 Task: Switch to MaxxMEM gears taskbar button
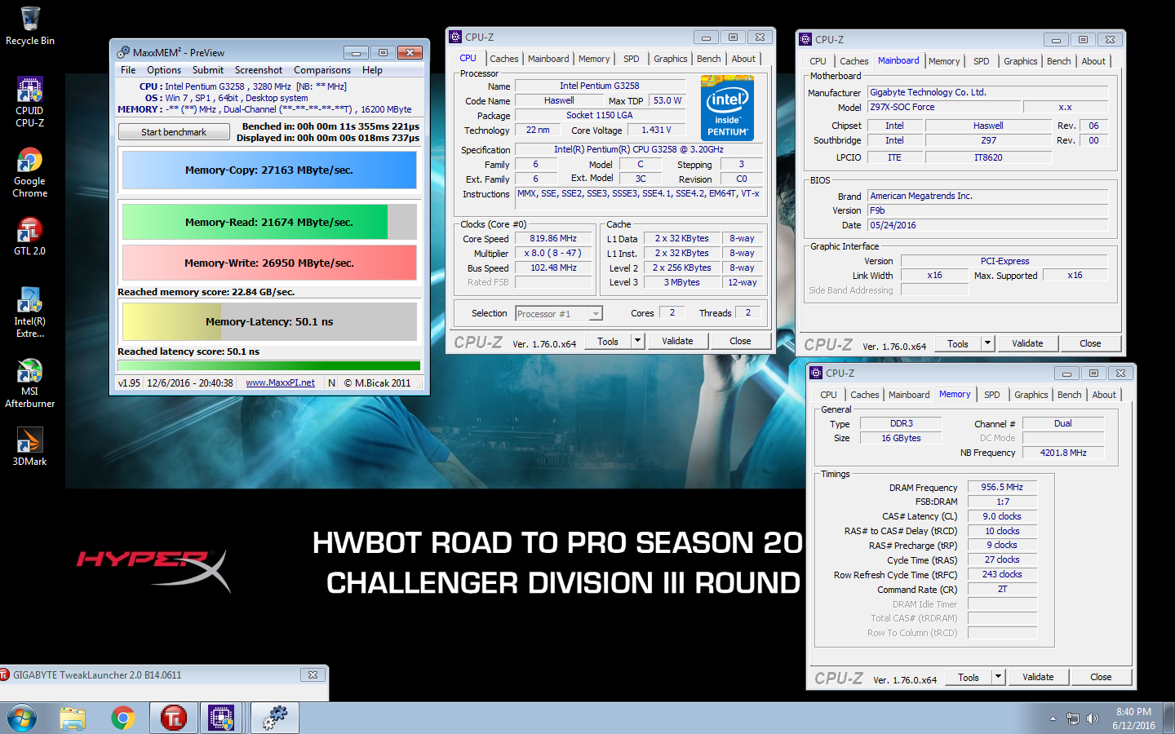(x=275, y=719)
